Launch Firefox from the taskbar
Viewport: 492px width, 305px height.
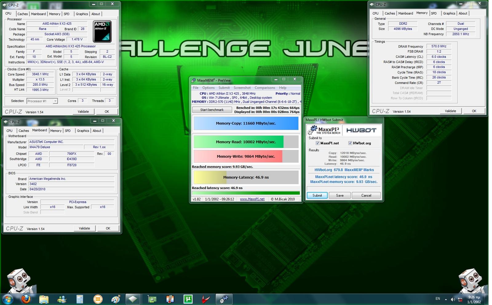(x=26, y=299)
